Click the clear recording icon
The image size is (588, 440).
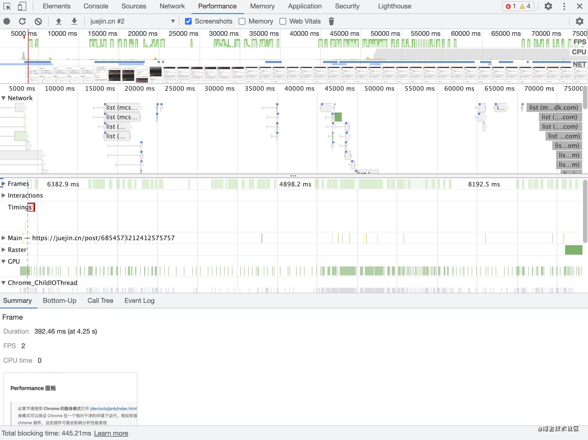38,21
